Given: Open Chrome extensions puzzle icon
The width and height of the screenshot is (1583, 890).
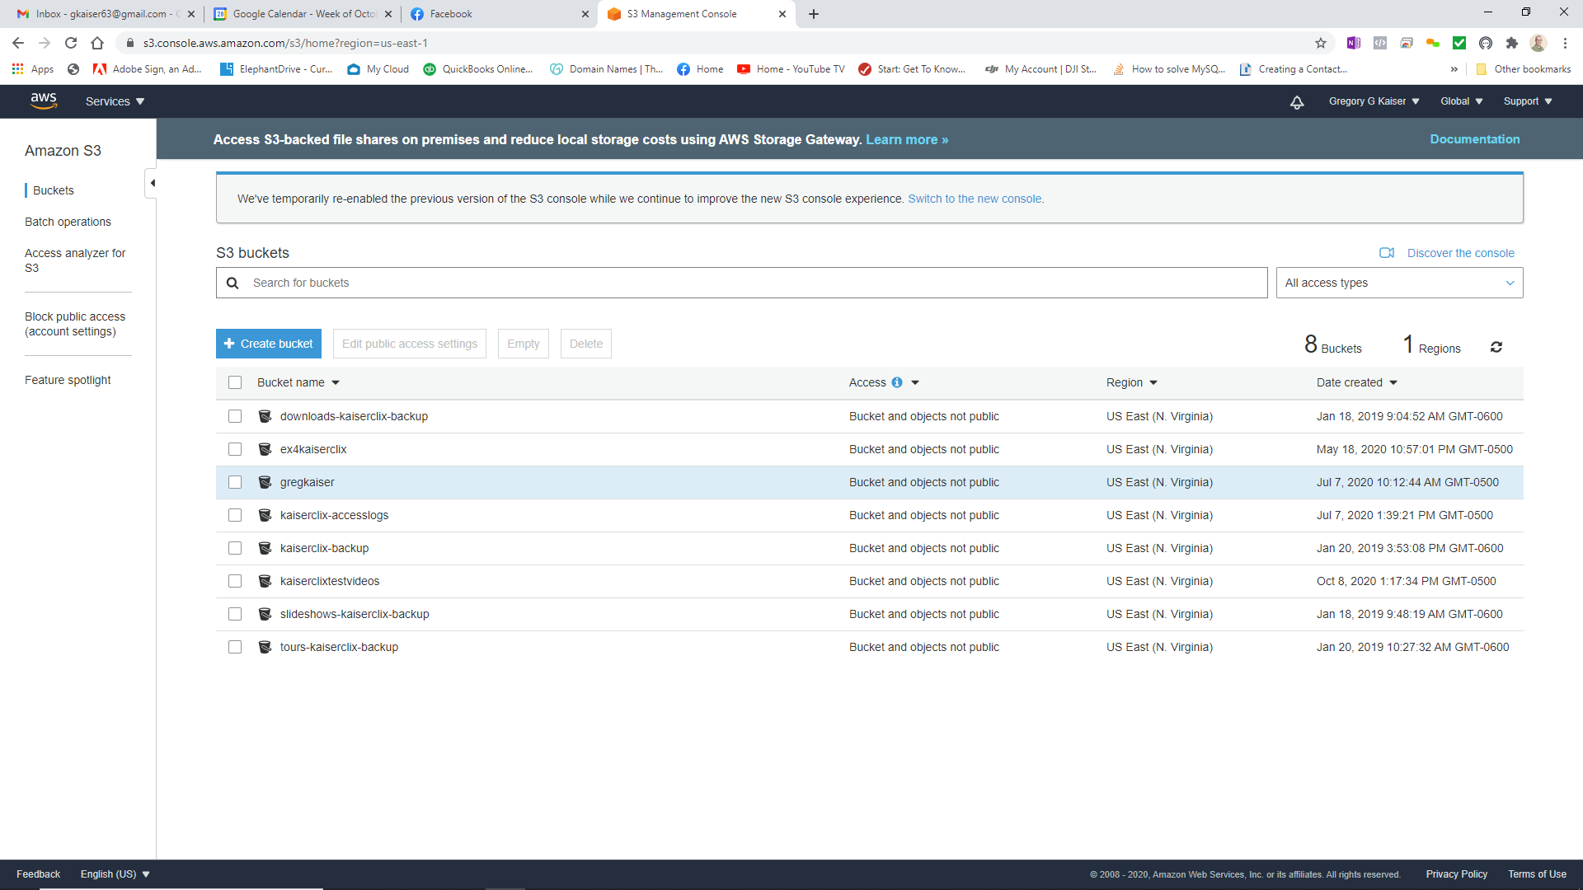Looking at the screenshot, I should coord(1512,43).
